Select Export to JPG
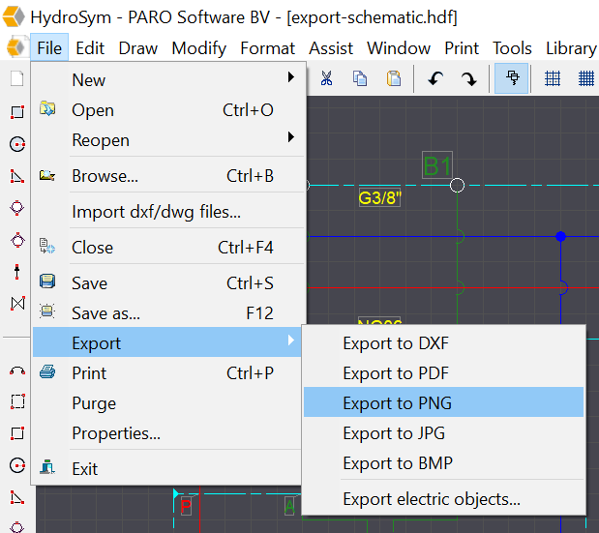Image resolution: width=599 pixels, height=533 pixels. coord(443,433)
